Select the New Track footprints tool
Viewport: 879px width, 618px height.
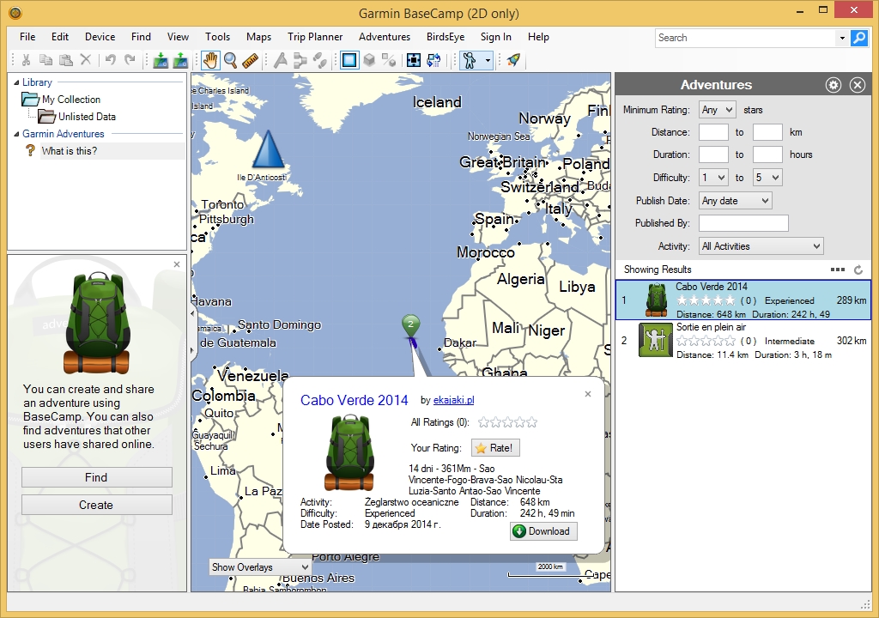pos(320,60)
